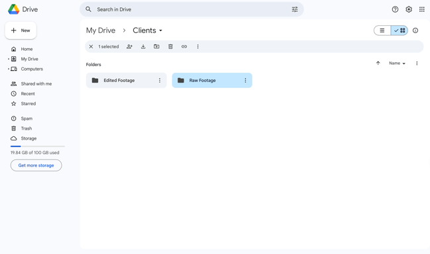Screen dimensions: 430x254
Task: Click the New button
Action: tap(21, 30)
